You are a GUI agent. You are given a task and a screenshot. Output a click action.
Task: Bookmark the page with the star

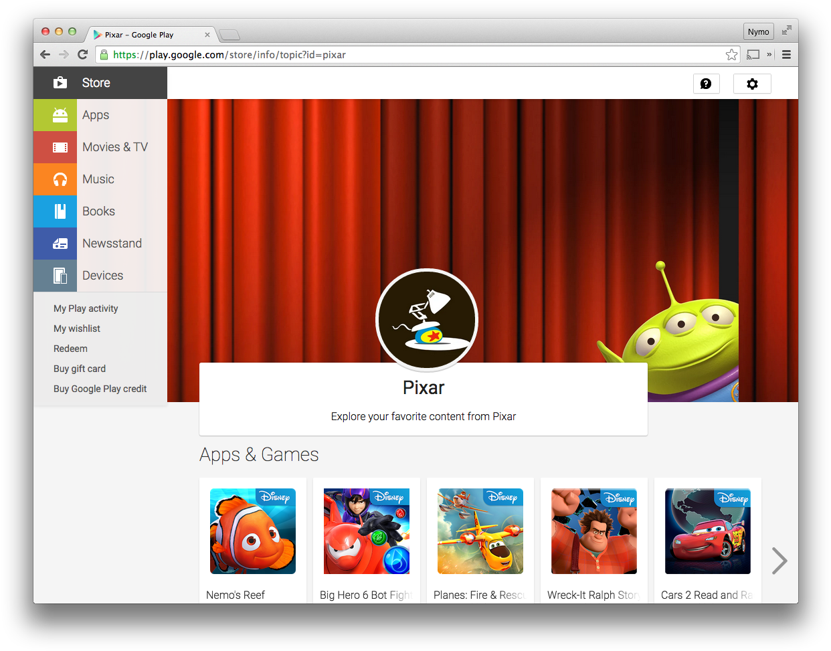pyautogui.click(x=732, y=54)
